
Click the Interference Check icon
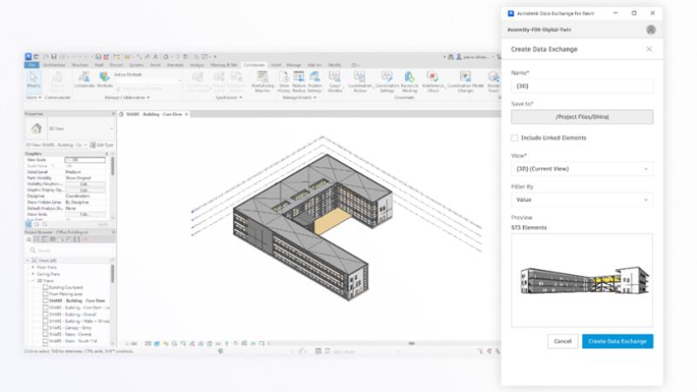coord(433,81)
